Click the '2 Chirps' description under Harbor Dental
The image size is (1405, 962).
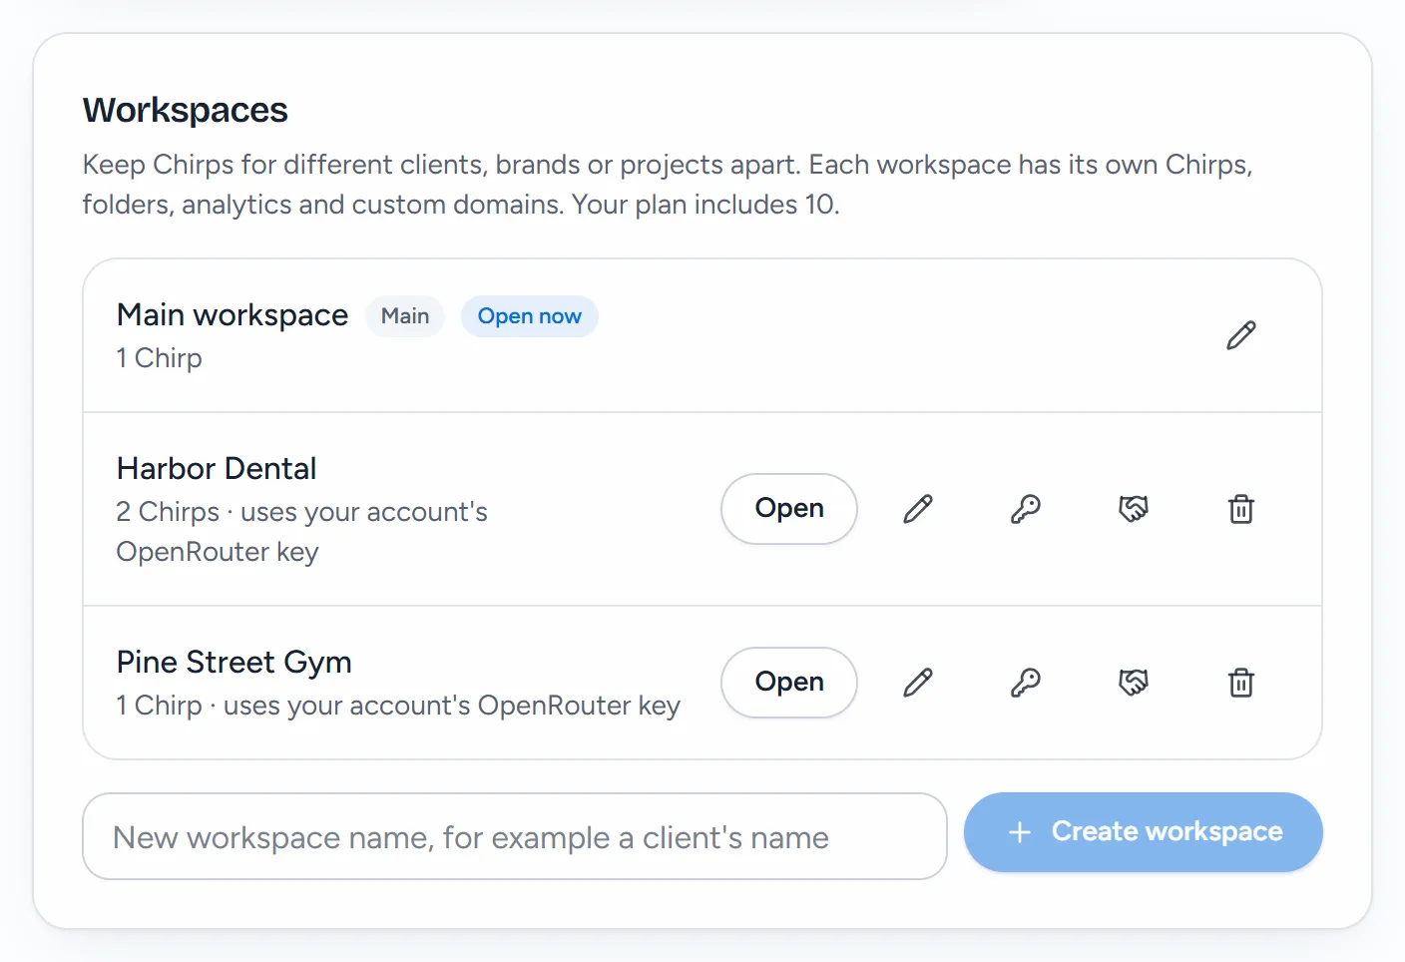click(x=302, y=532)
